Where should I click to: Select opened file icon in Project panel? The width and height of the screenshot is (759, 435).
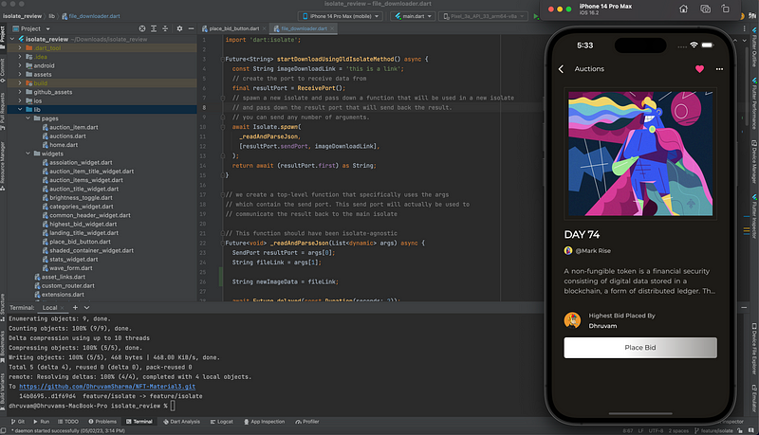coord(141,28)
